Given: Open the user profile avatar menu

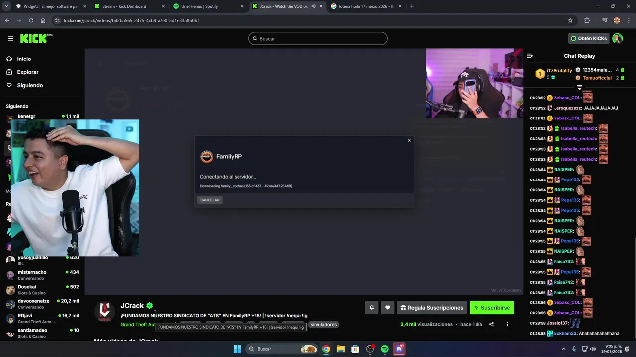Looking at the screenshot, I should pos(617,38).
